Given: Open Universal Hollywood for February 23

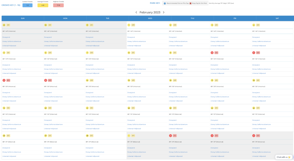Looking at the screenshot, I should pyautogui.click(x=176, y=129).
